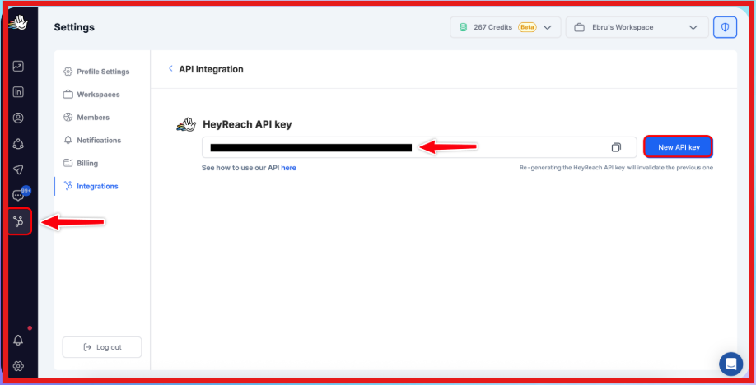Viewport: 756px width, 385px height.
Task: Copy the HeyReach API key
Action: click(616, 147)
